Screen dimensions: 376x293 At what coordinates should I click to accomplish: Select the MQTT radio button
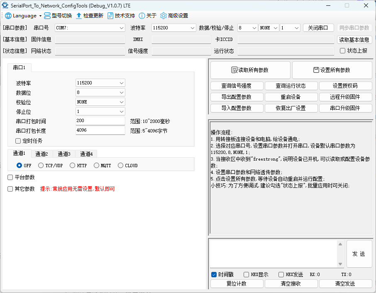(x=96, y=165)
